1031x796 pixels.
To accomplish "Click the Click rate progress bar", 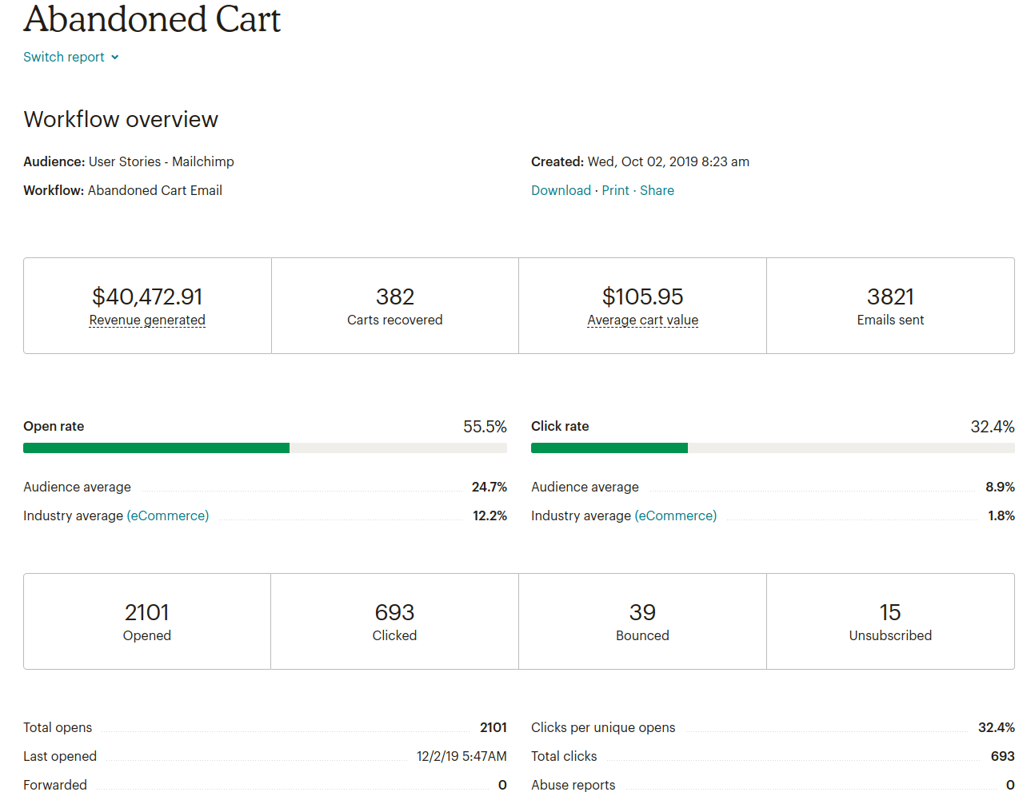I will tap(773, 448).
